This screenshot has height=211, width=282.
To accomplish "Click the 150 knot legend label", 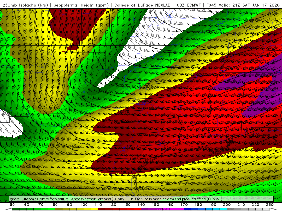I will pos(155,205).
